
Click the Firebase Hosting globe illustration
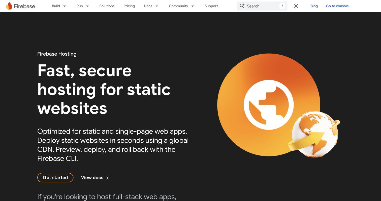pos(278,106)
